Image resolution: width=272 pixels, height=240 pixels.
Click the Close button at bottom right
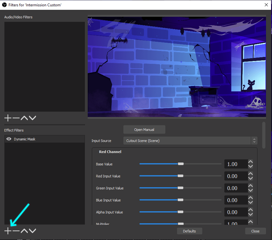pos(255,231)
